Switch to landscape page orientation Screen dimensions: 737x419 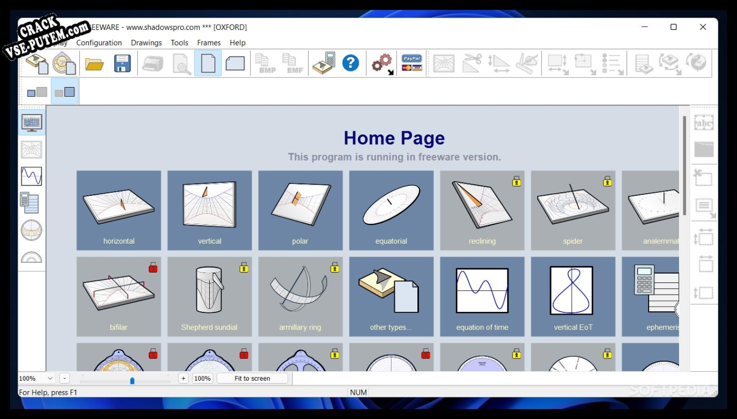tap(235, 64)
